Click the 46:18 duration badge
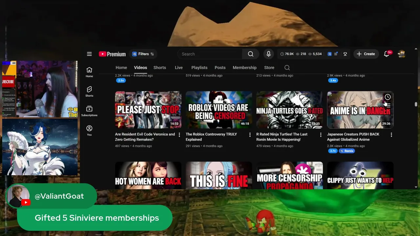 coord(245,124)
